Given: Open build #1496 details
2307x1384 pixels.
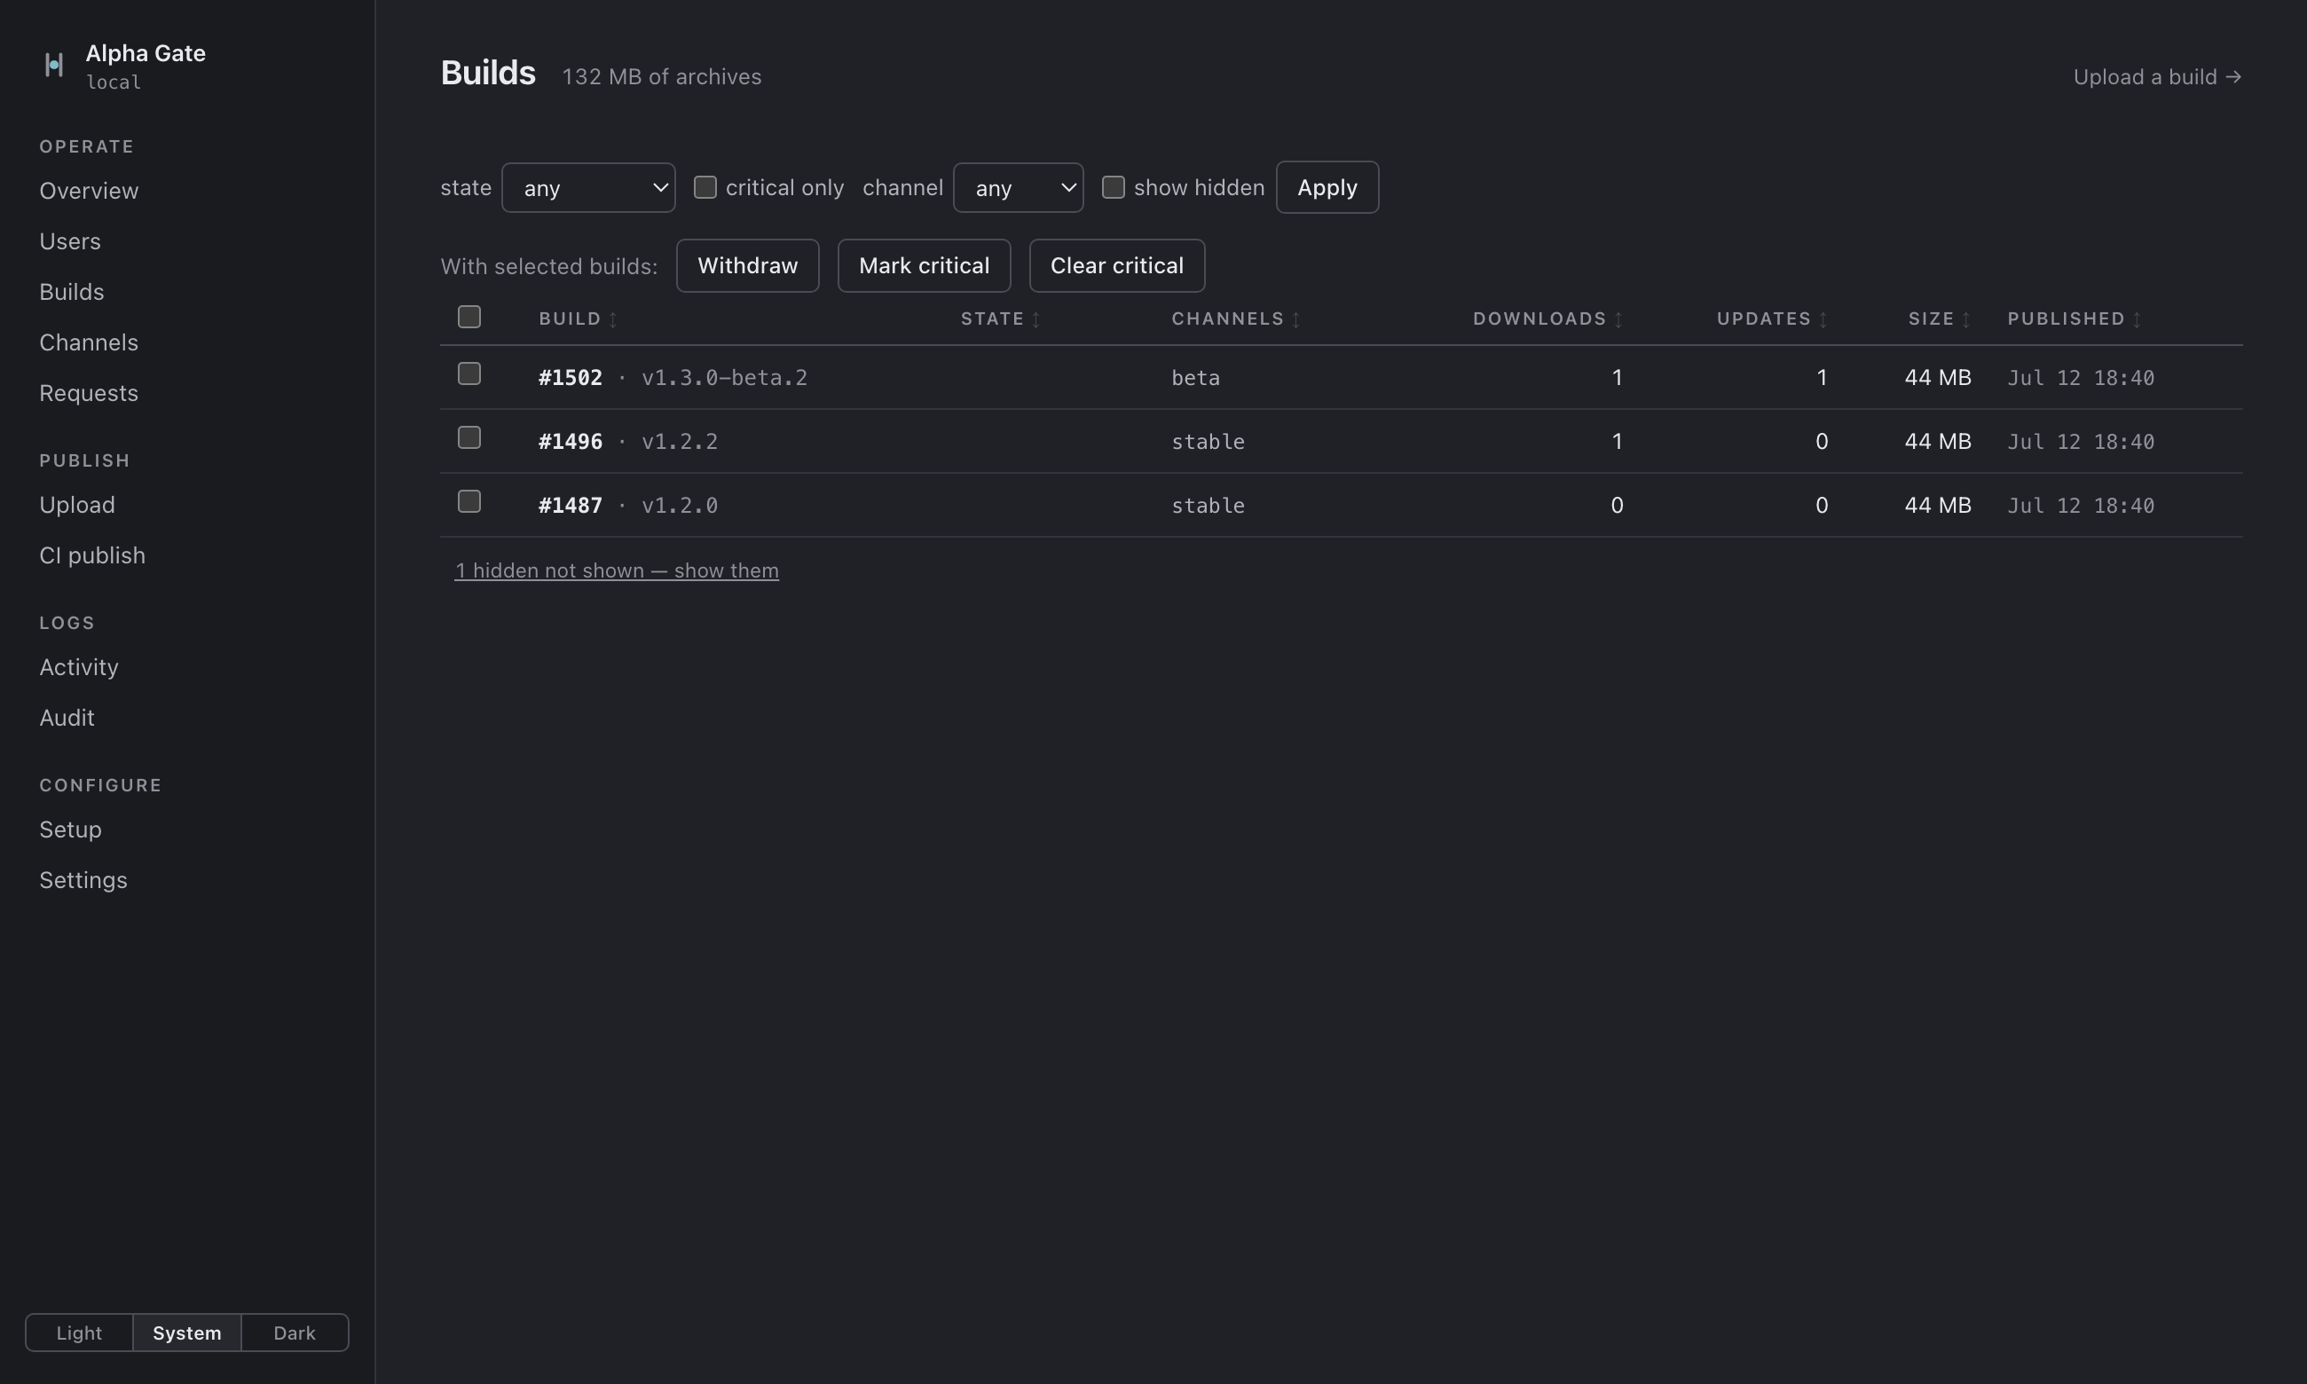Looking at the screenshot, I should [x=570, y=441].
